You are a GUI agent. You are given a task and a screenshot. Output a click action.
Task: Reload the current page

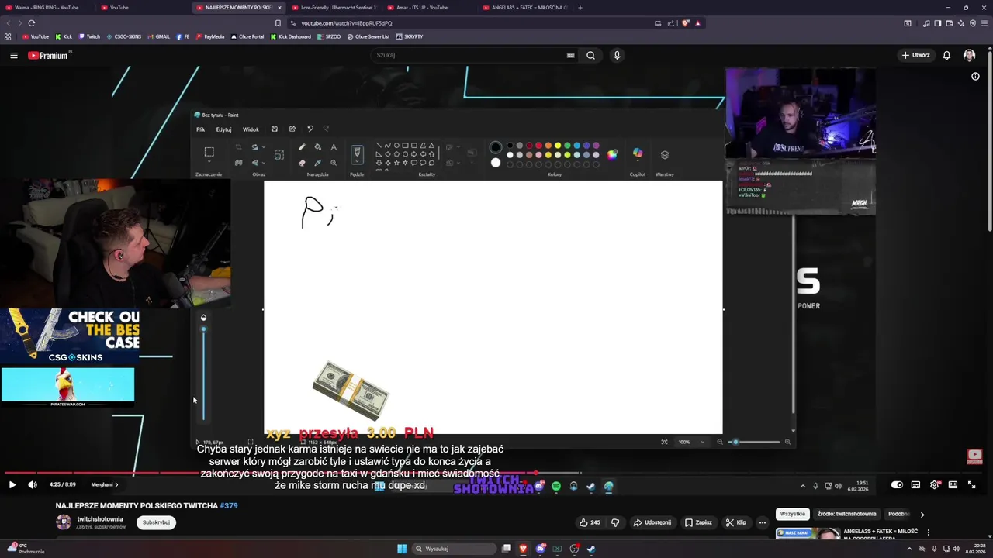(x=32, y=23)
